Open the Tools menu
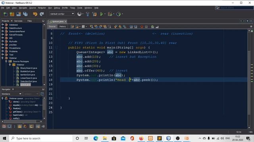 pyautogui.click(x=80, y=8)
